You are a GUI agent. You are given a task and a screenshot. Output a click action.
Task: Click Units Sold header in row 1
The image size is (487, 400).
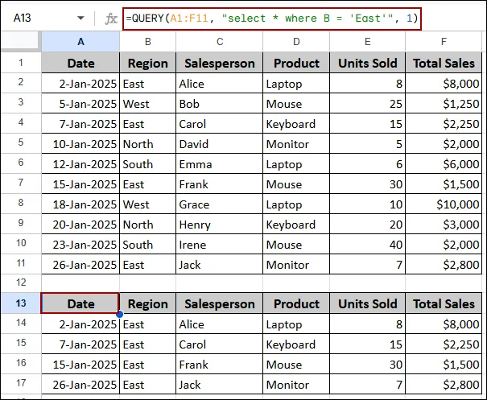click(x=367, y=63)
